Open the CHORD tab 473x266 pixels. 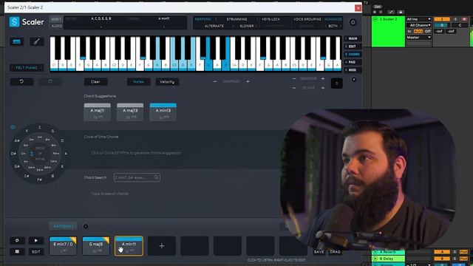(x=353, y=54)
